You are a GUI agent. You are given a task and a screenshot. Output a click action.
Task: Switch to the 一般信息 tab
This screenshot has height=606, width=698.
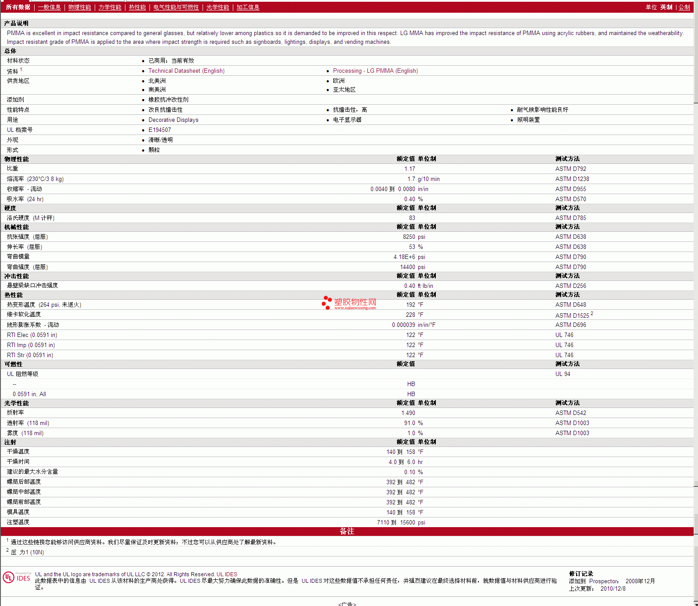(x=49, y=7)
